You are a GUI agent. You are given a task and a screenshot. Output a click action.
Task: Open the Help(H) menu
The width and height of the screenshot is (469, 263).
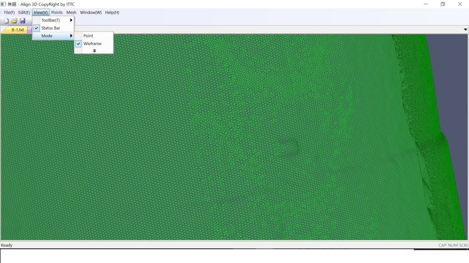pyautogui.click(x=112, y=12)
